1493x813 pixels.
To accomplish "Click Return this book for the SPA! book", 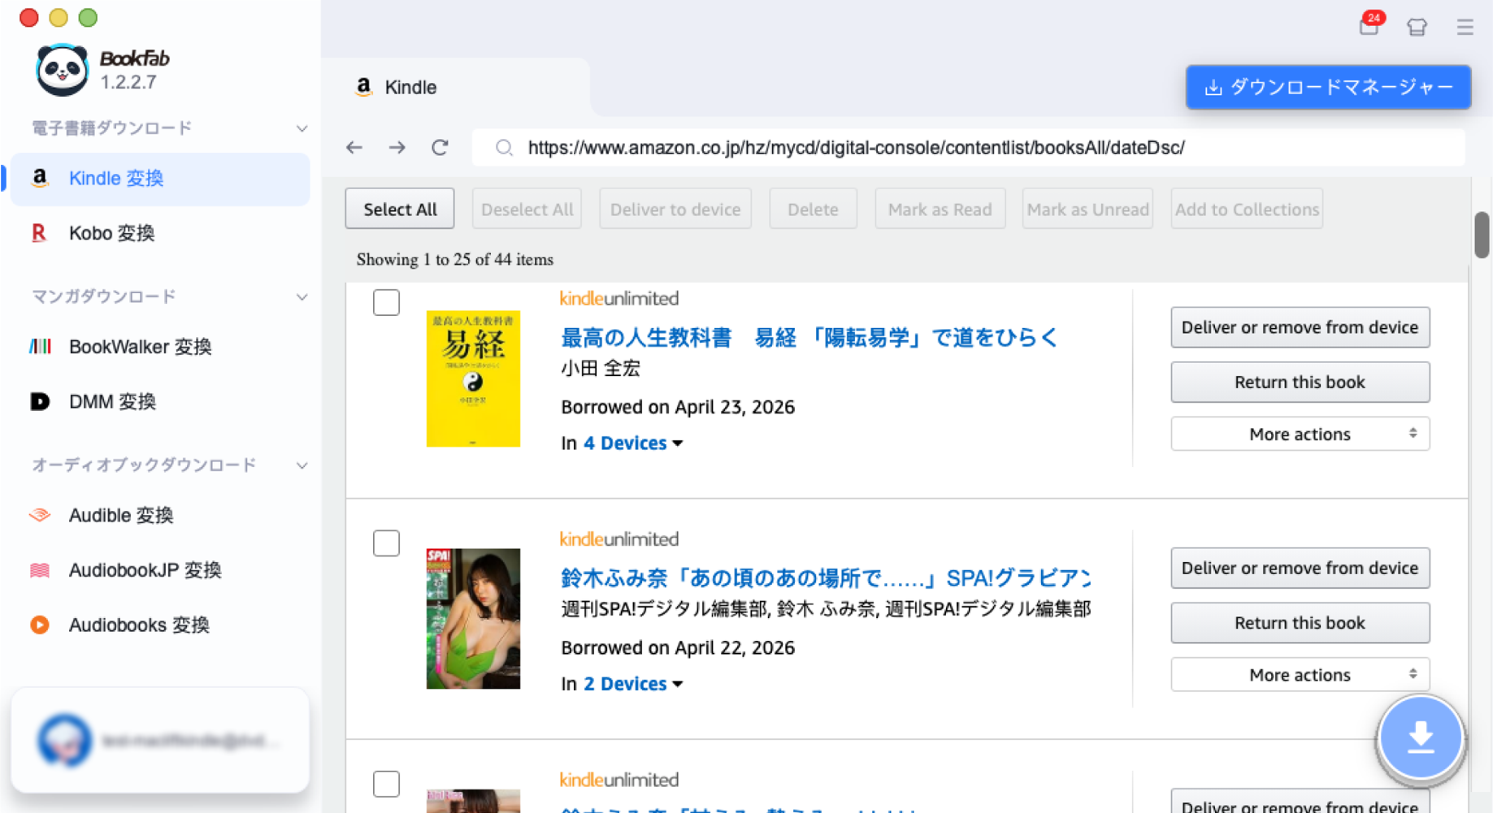I will tap(1300, 623).
